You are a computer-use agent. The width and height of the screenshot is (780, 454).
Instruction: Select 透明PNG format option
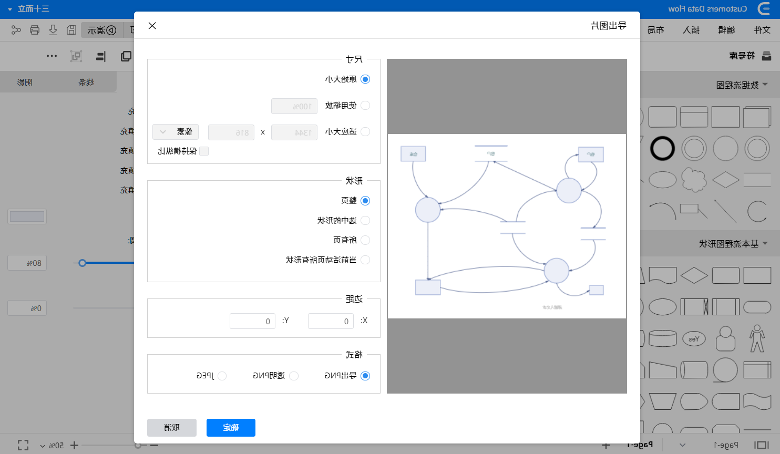click(x=294, y=376)
